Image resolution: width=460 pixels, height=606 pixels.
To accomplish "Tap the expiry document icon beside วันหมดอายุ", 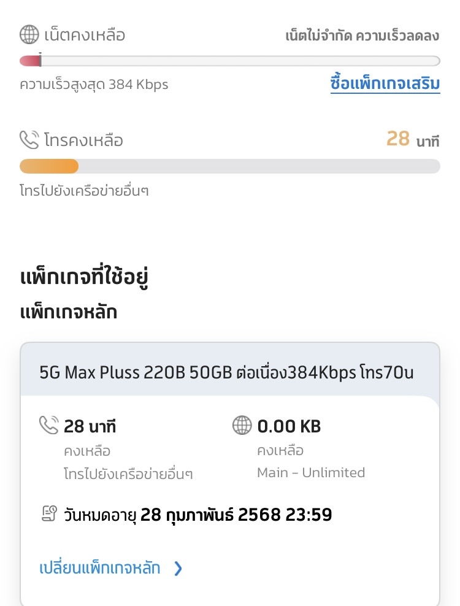I will coord(50,514).
